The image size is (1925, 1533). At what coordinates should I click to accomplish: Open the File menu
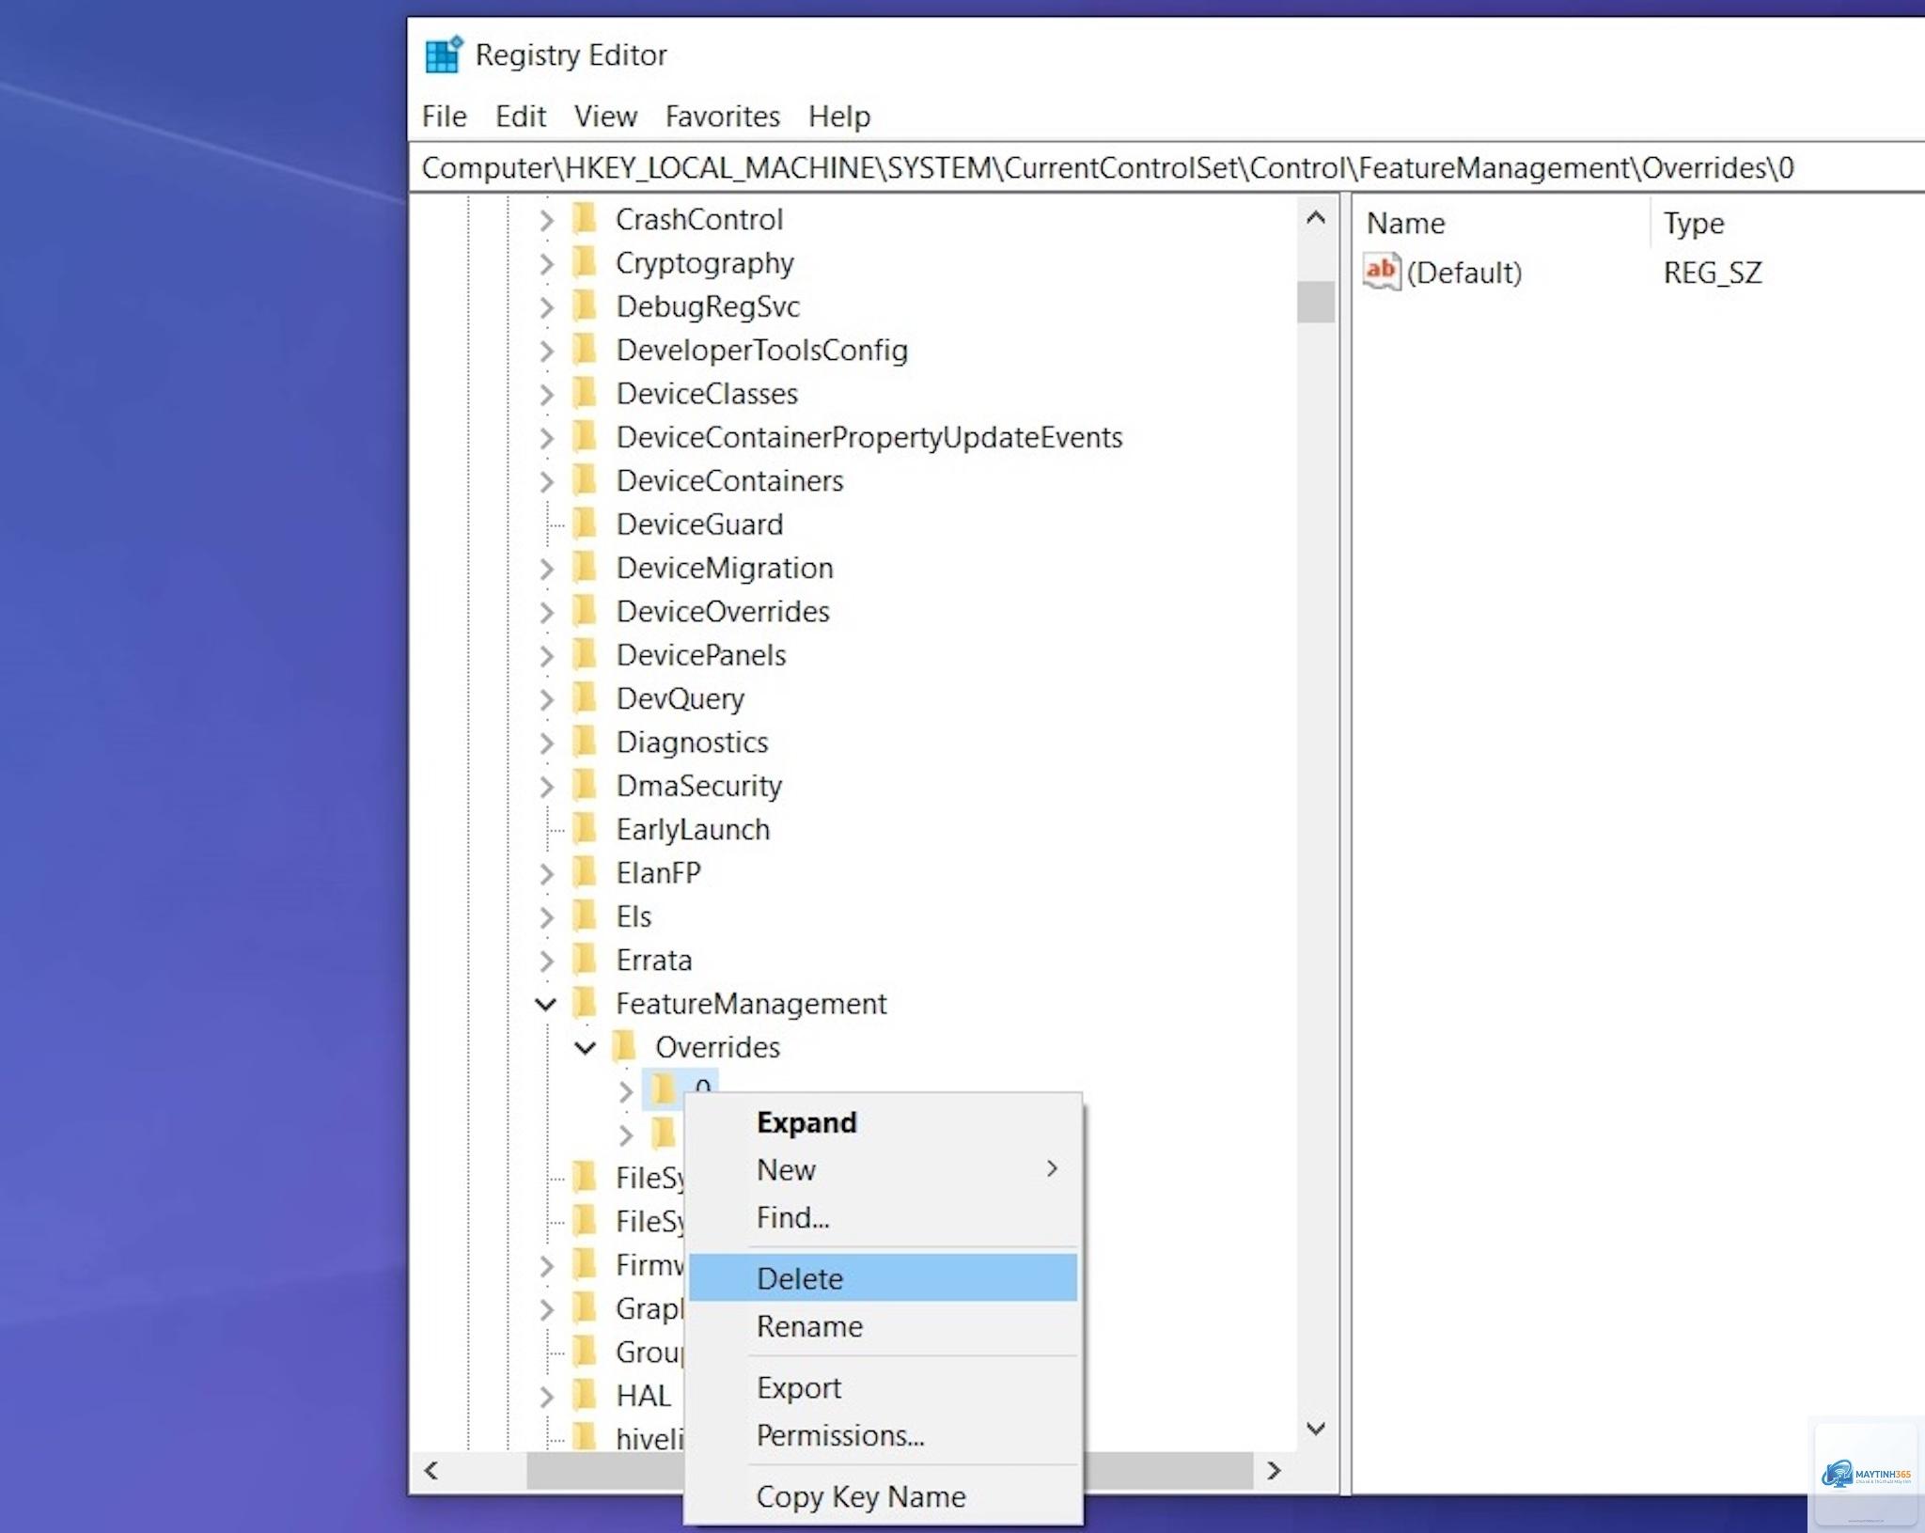point(444,117)
